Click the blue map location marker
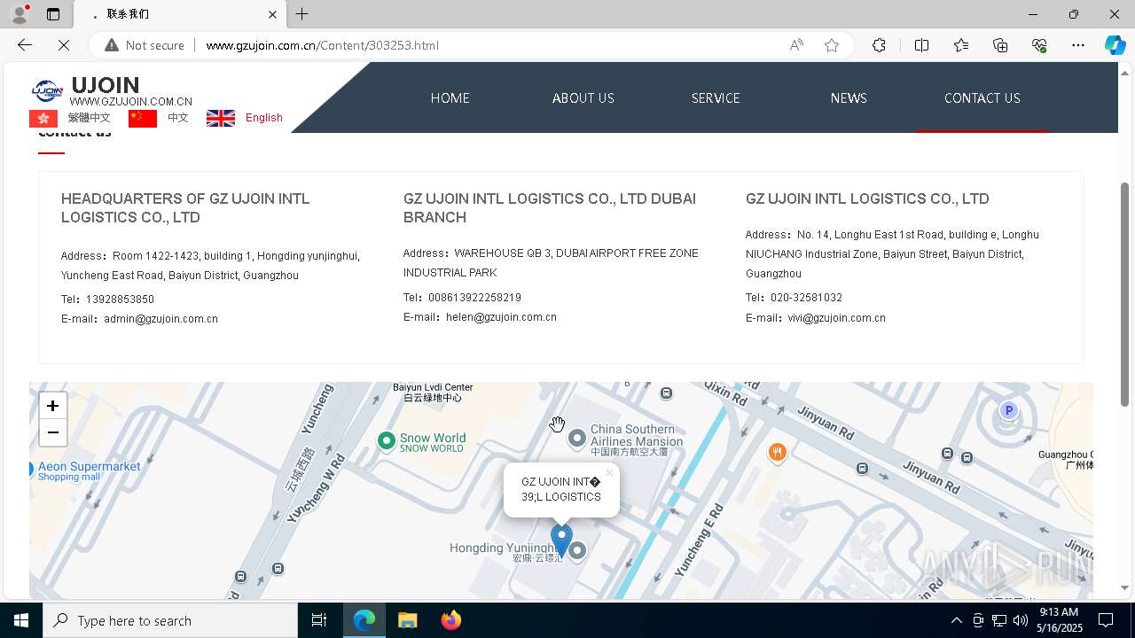1135x638 pixels. 561,540
